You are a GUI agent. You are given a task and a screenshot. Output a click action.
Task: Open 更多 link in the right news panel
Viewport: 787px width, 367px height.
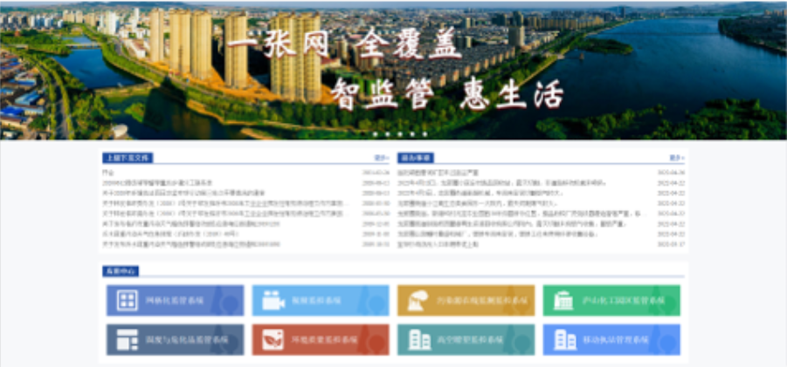tap(676, 159)
